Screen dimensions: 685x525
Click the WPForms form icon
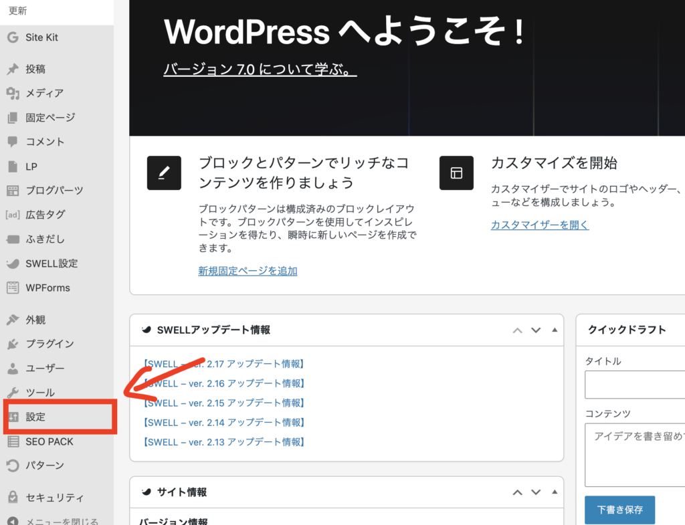[x=13, y=288]
